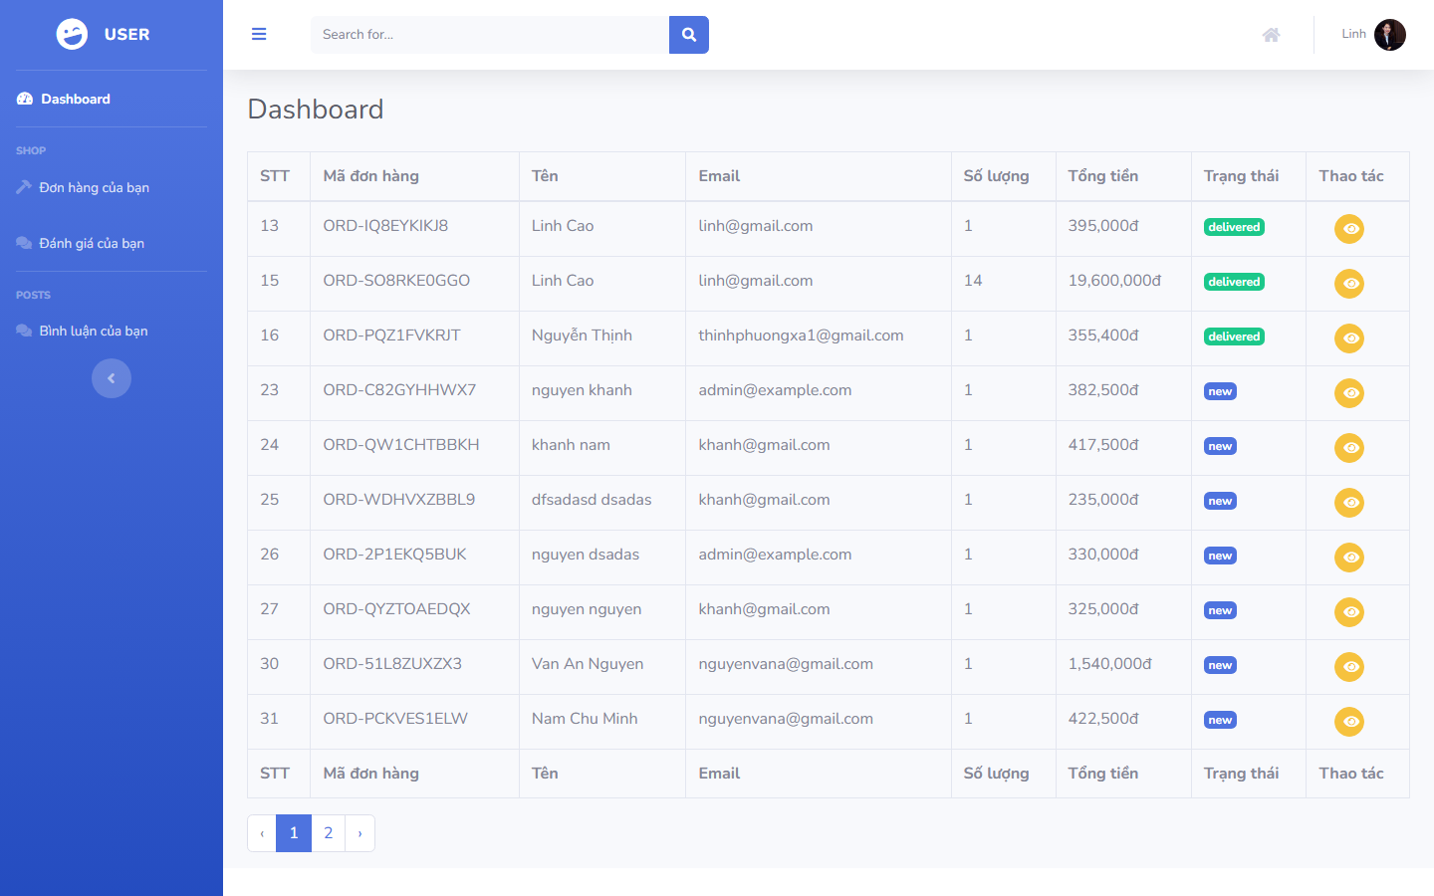The image size is (1434, 896).
Task: Click the next page arrow
Action: point(360,833)
